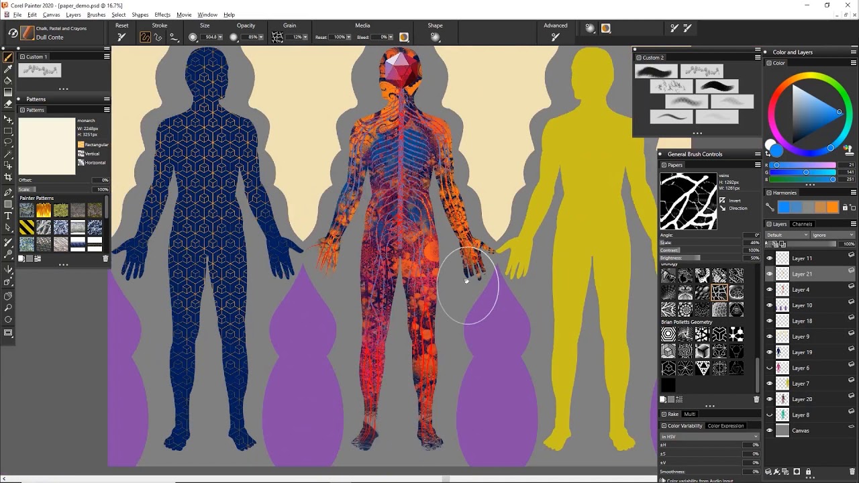This screenshot has height=483, width=859.
Task: Select the Lasso tool
Action: tap(8, 142)
